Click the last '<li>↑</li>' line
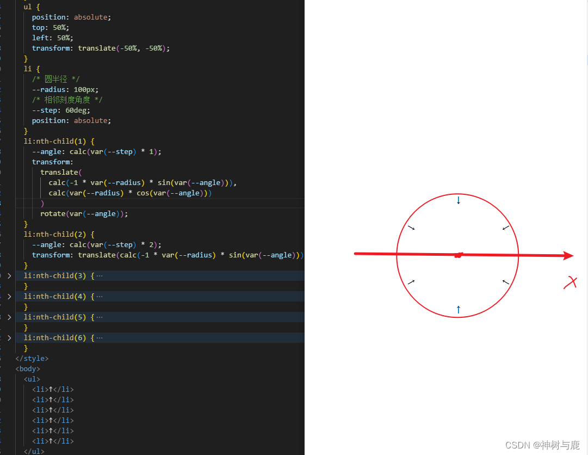The height and width of the screenshot is (455, 588). tap(53, 441)
